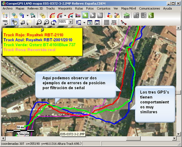182x147 pixels.
Task: Select the zoom out magnifier tool
Action: pyautogui.click(x=39, y=22)
